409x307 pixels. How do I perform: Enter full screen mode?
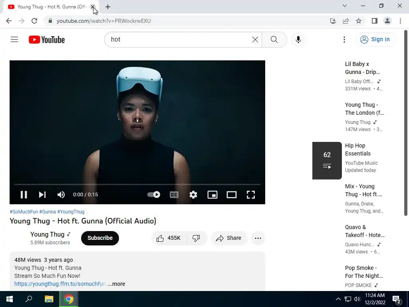click(251, 195)
